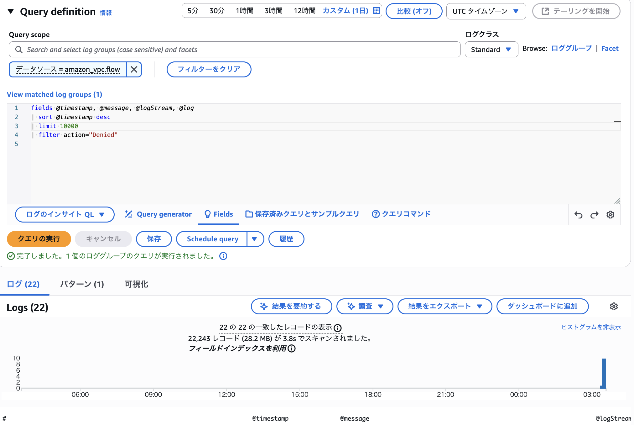Open the Fields panel via its lightbulb icon

pyautogui.click(x=207, y=214)
